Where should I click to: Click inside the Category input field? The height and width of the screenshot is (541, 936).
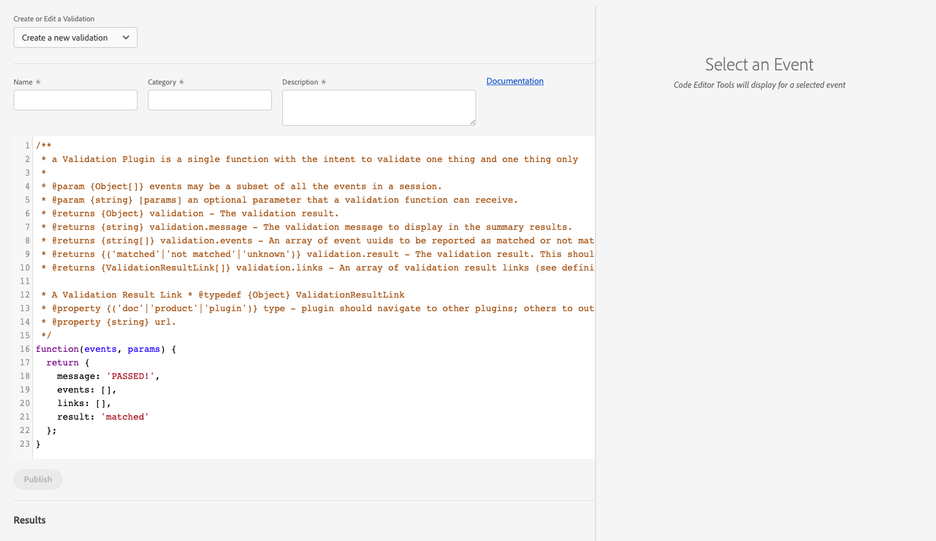[x=209, y=99]
